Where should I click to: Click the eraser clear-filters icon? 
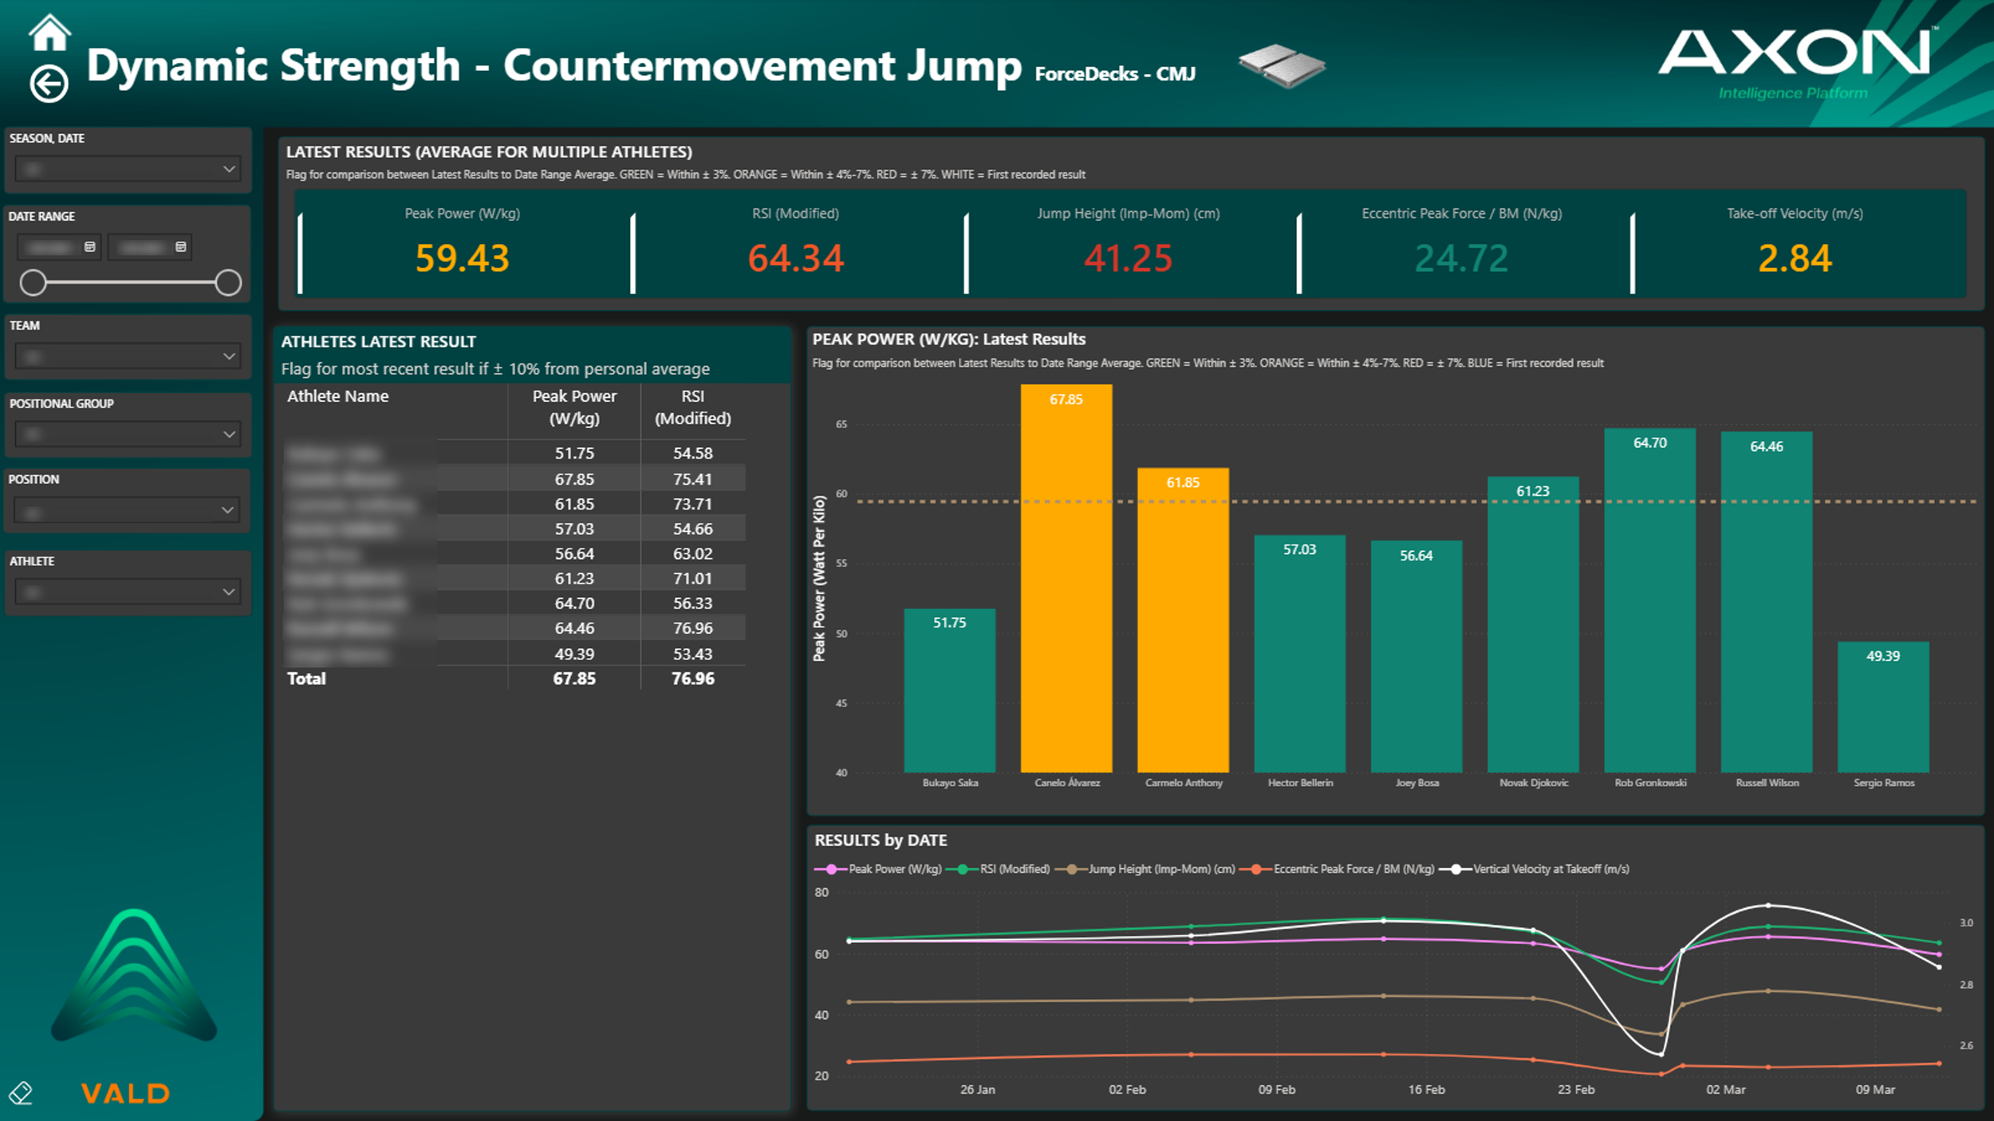pos(21,1092)
